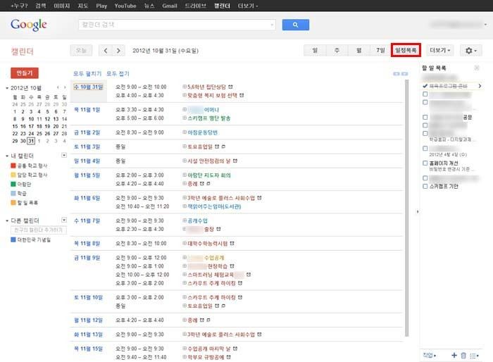This screenshot has height=362, width=493.
Task: Open details arrow of the completed task
Action: click(x=480, y=85)
